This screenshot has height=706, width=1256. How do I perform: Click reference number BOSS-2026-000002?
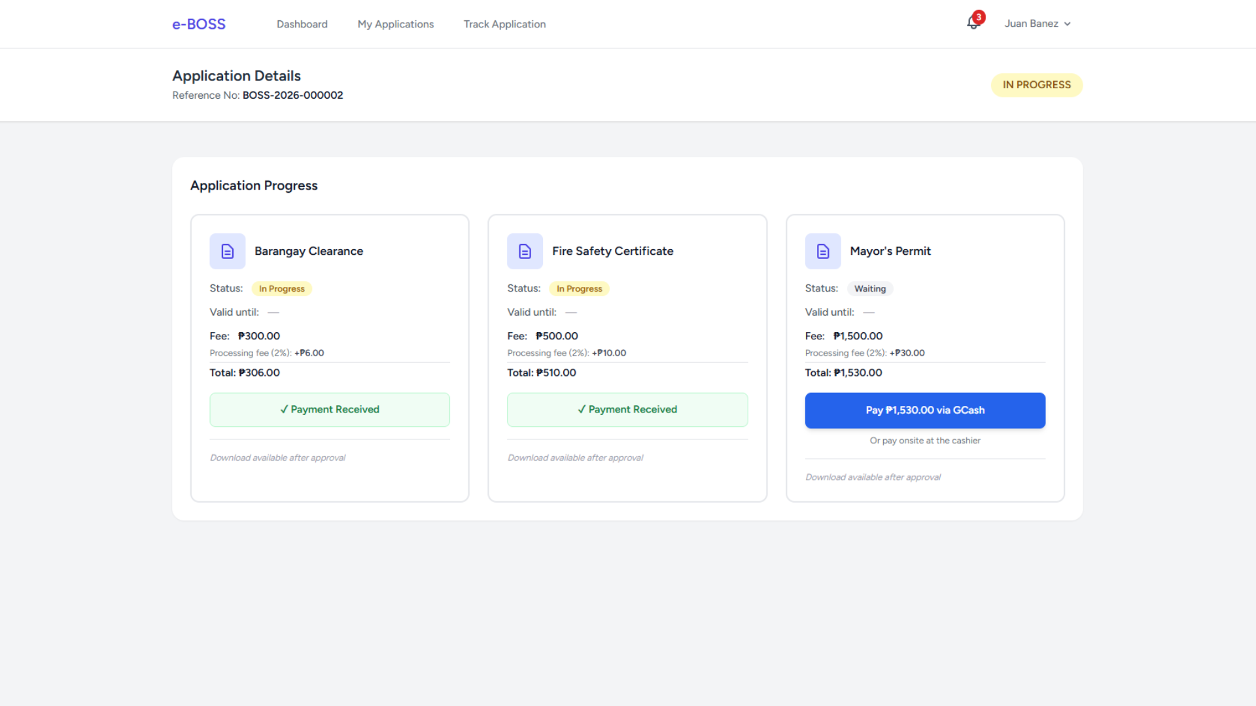(292, 95)
